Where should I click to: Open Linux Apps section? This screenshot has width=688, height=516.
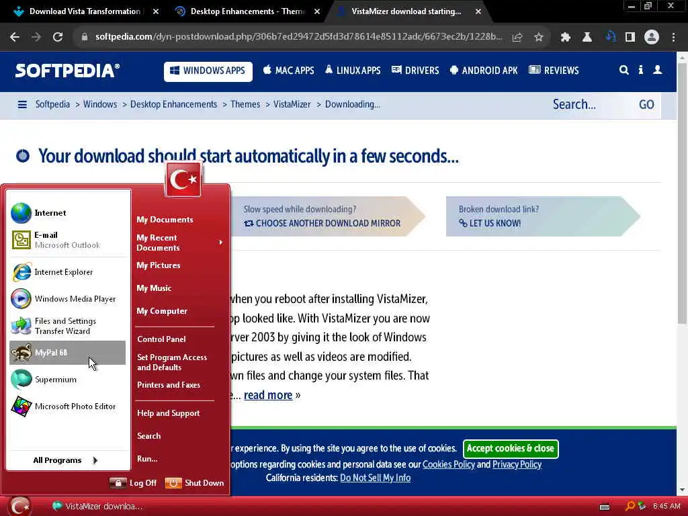353,71
